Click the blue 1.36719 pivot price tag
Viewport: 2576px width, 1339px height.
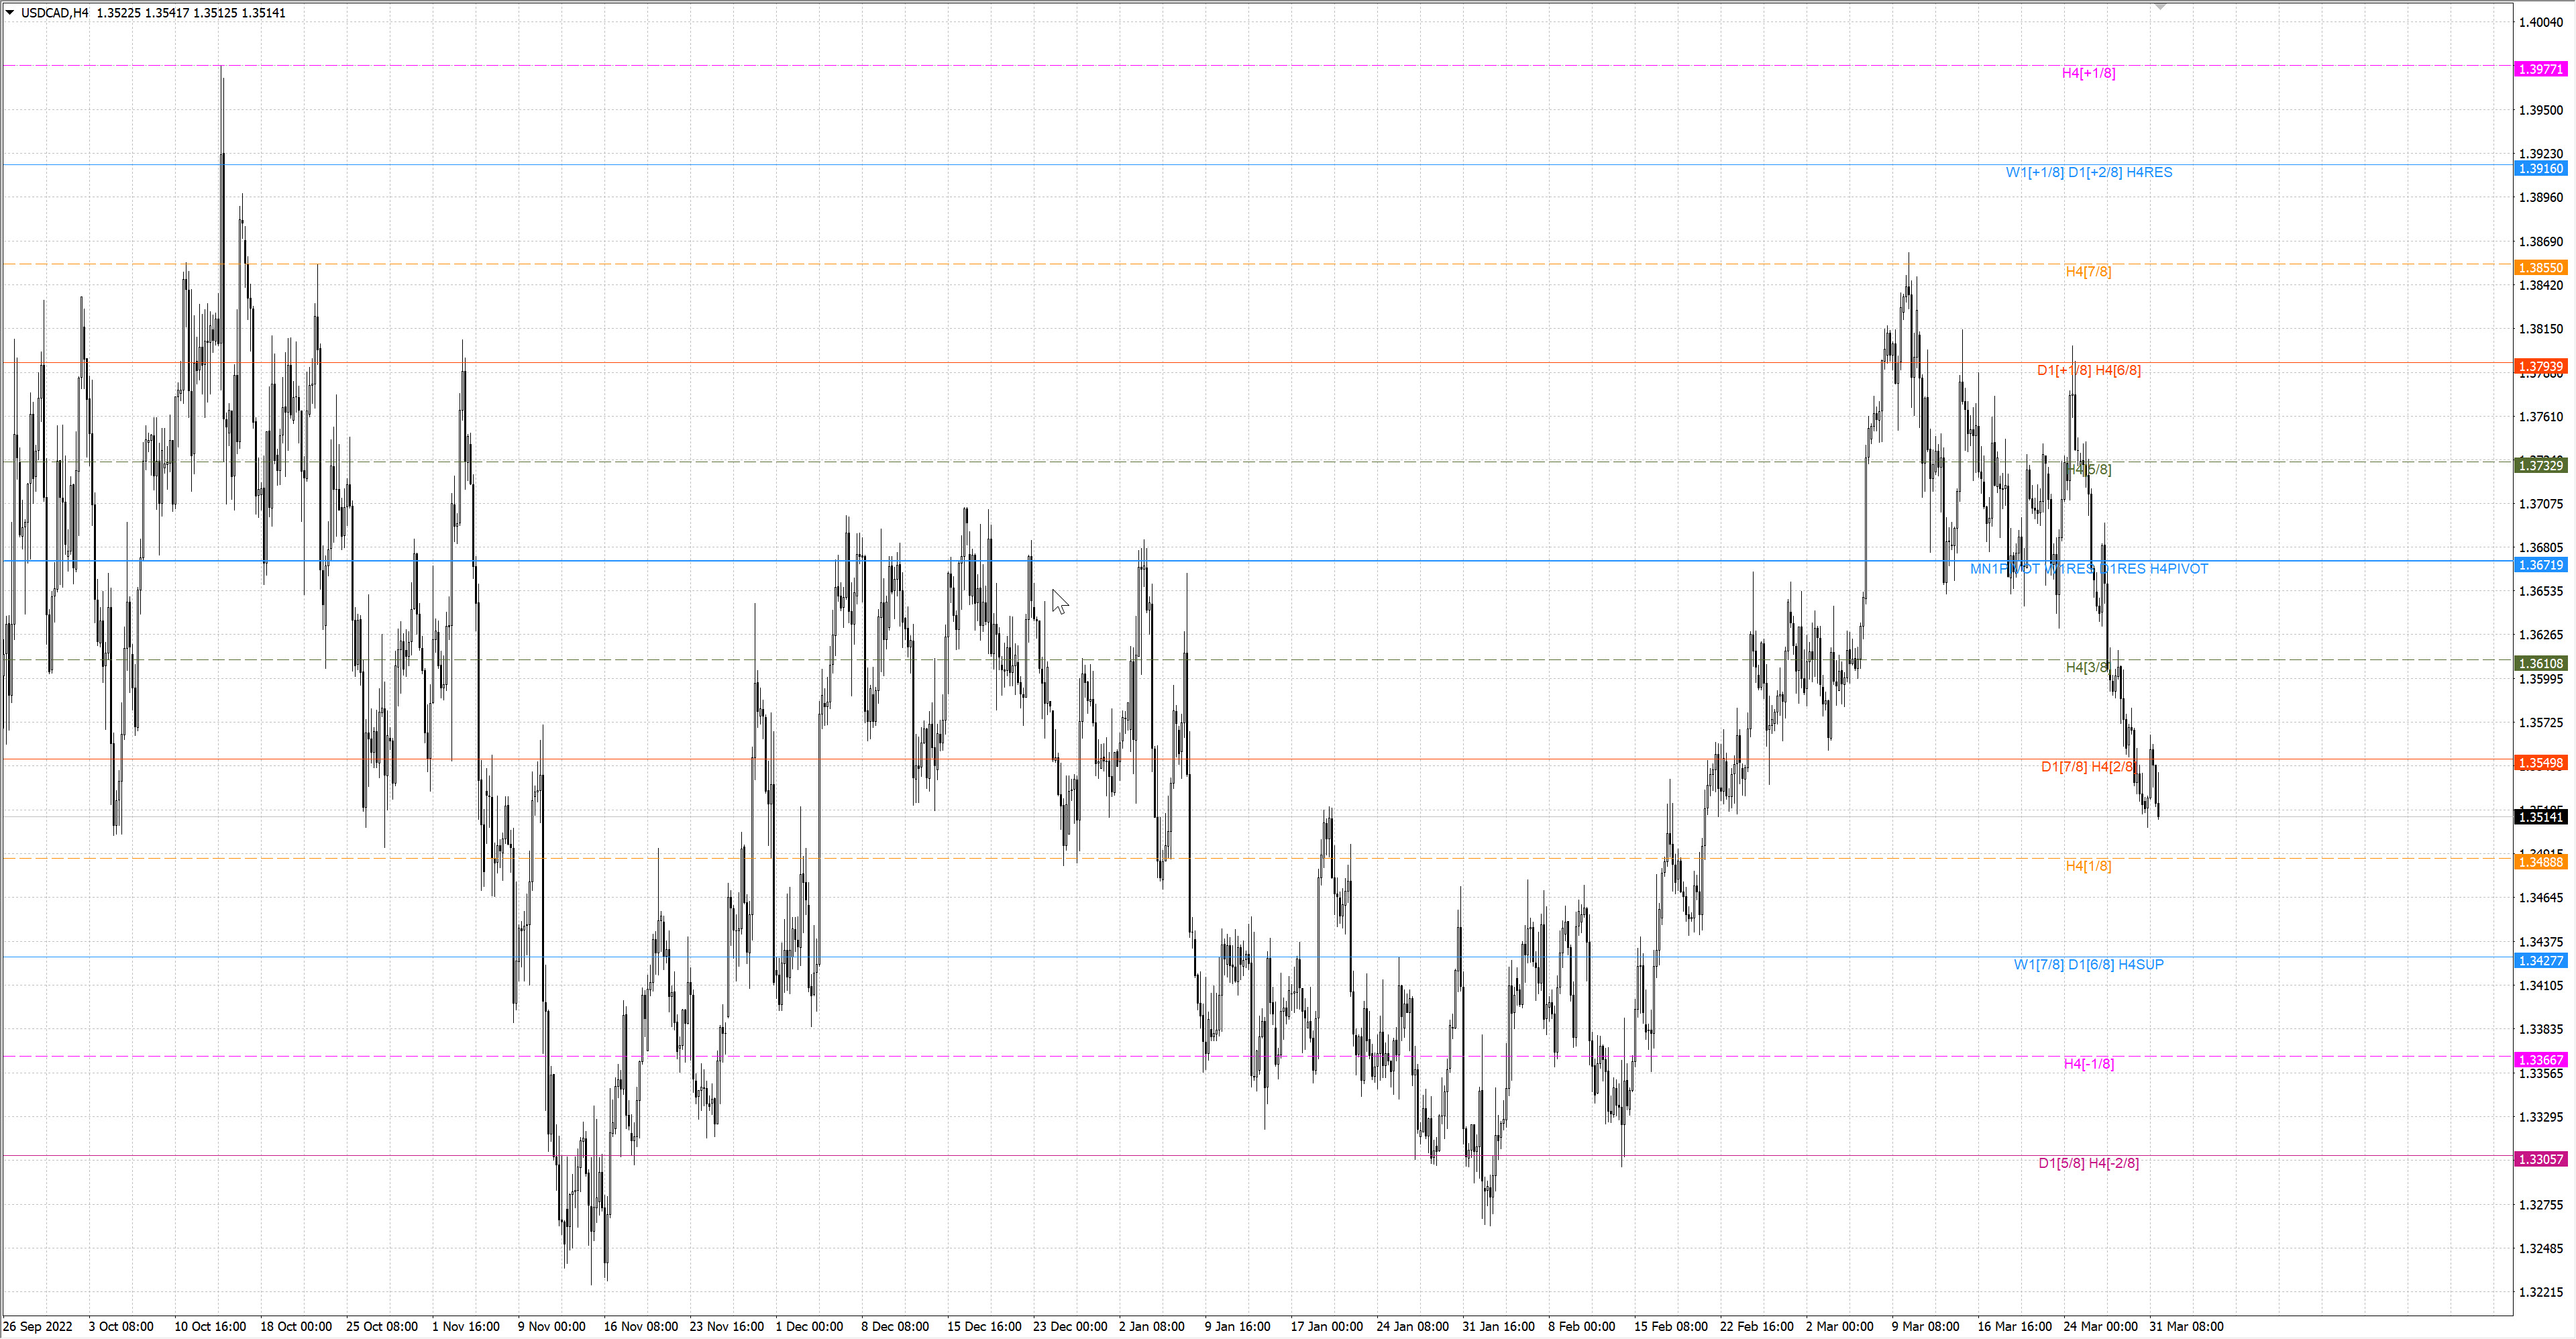coord(2540,565)
